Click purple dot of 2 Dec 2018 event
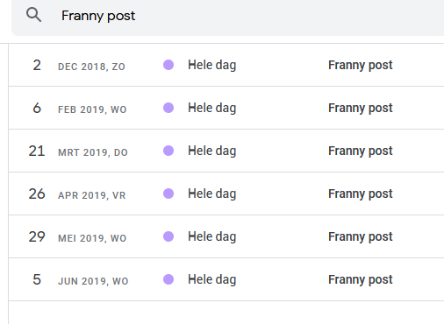This screenshot has height=324, width=444. click(168, 65)
